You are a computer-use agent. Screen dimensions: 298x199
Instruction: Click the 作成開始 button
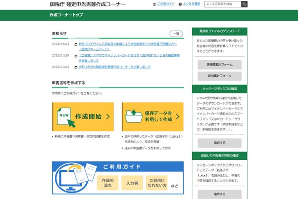tap(83, 117)
